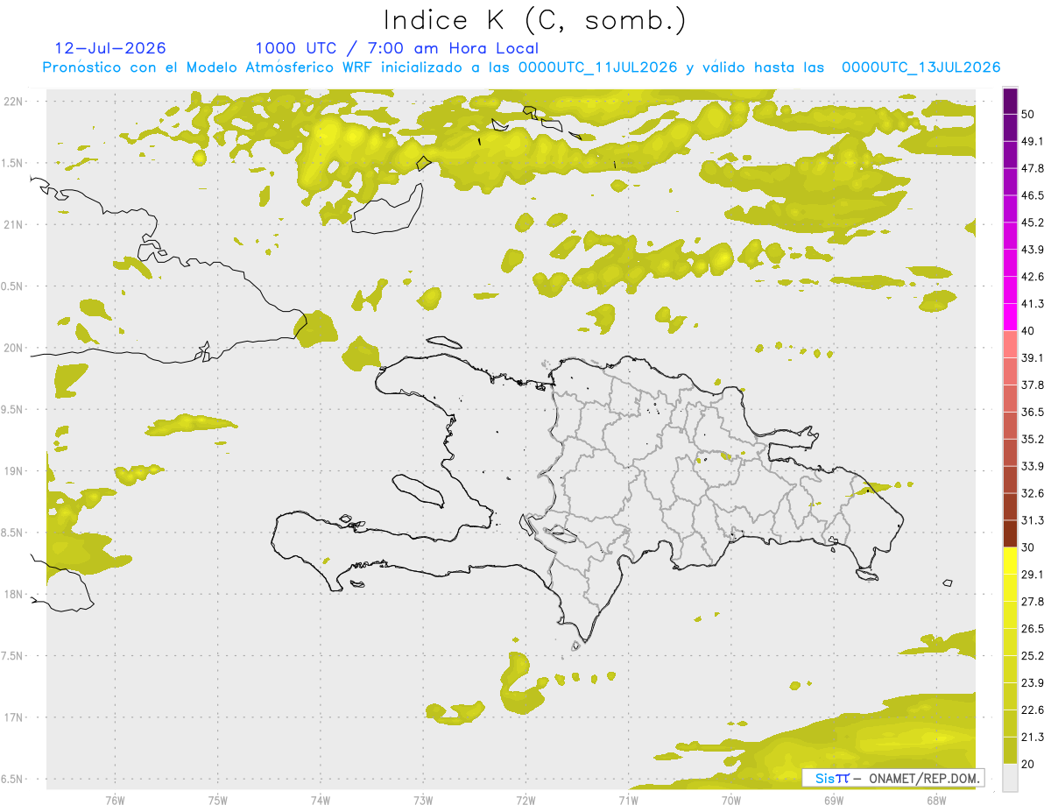
Task: Select the "17N" latitude label
Action: (x=15, y=717)
